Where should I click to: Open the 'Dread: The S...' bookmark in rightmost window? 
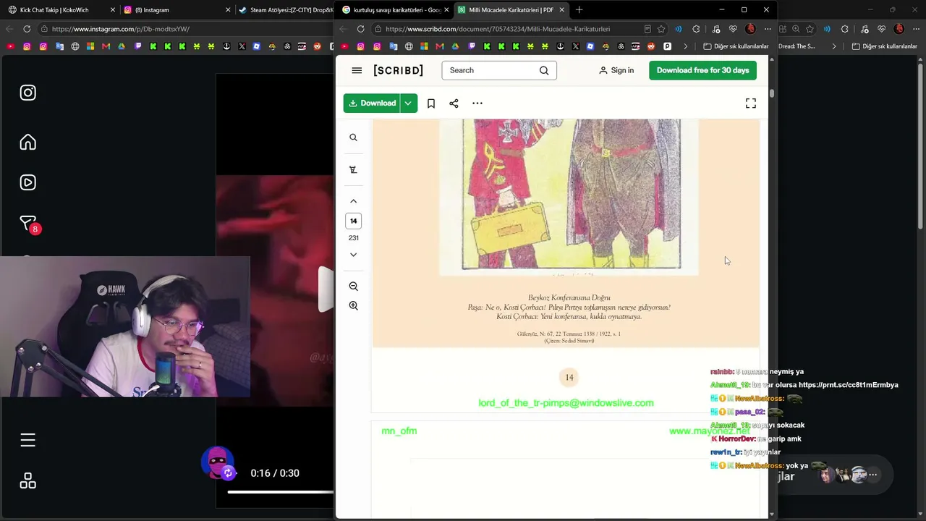click(797, 46)
